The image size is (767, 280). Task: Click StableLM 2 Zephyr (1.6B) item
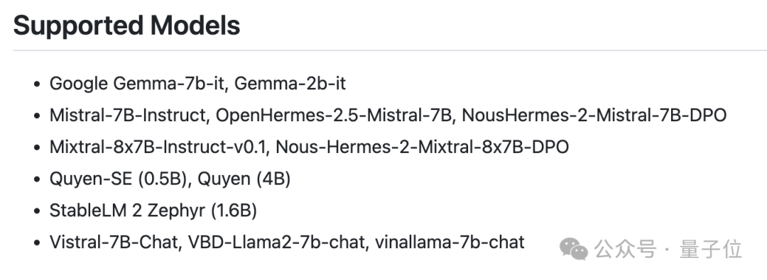[x=153, y=211]
